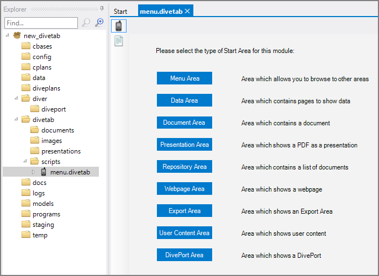Select the staging folder in Explorer

tap(44, 225)
